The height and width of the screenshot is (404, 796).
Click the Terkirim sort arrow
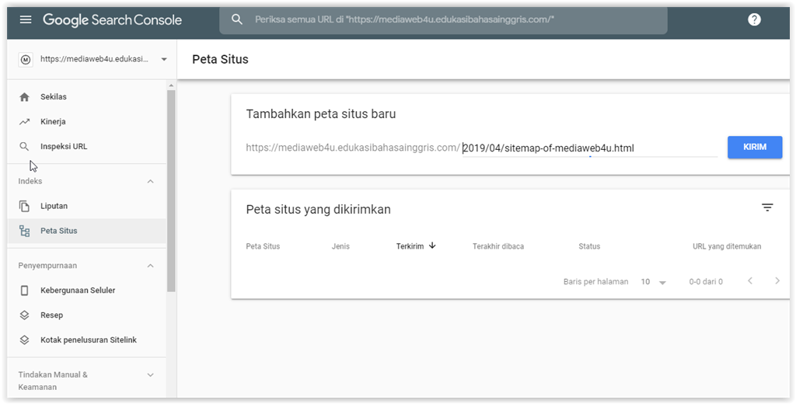pyautogui.click(x=432, y=246)
